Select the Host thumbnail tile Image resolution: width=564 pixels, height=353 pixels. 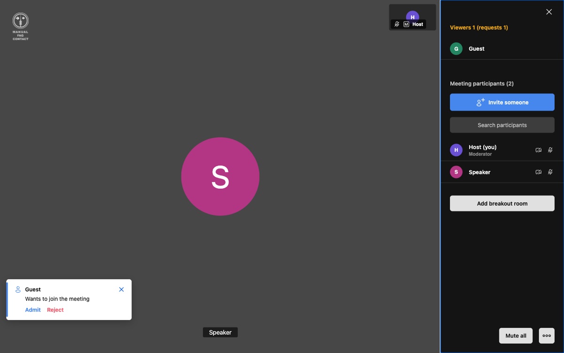coord(412,17)
